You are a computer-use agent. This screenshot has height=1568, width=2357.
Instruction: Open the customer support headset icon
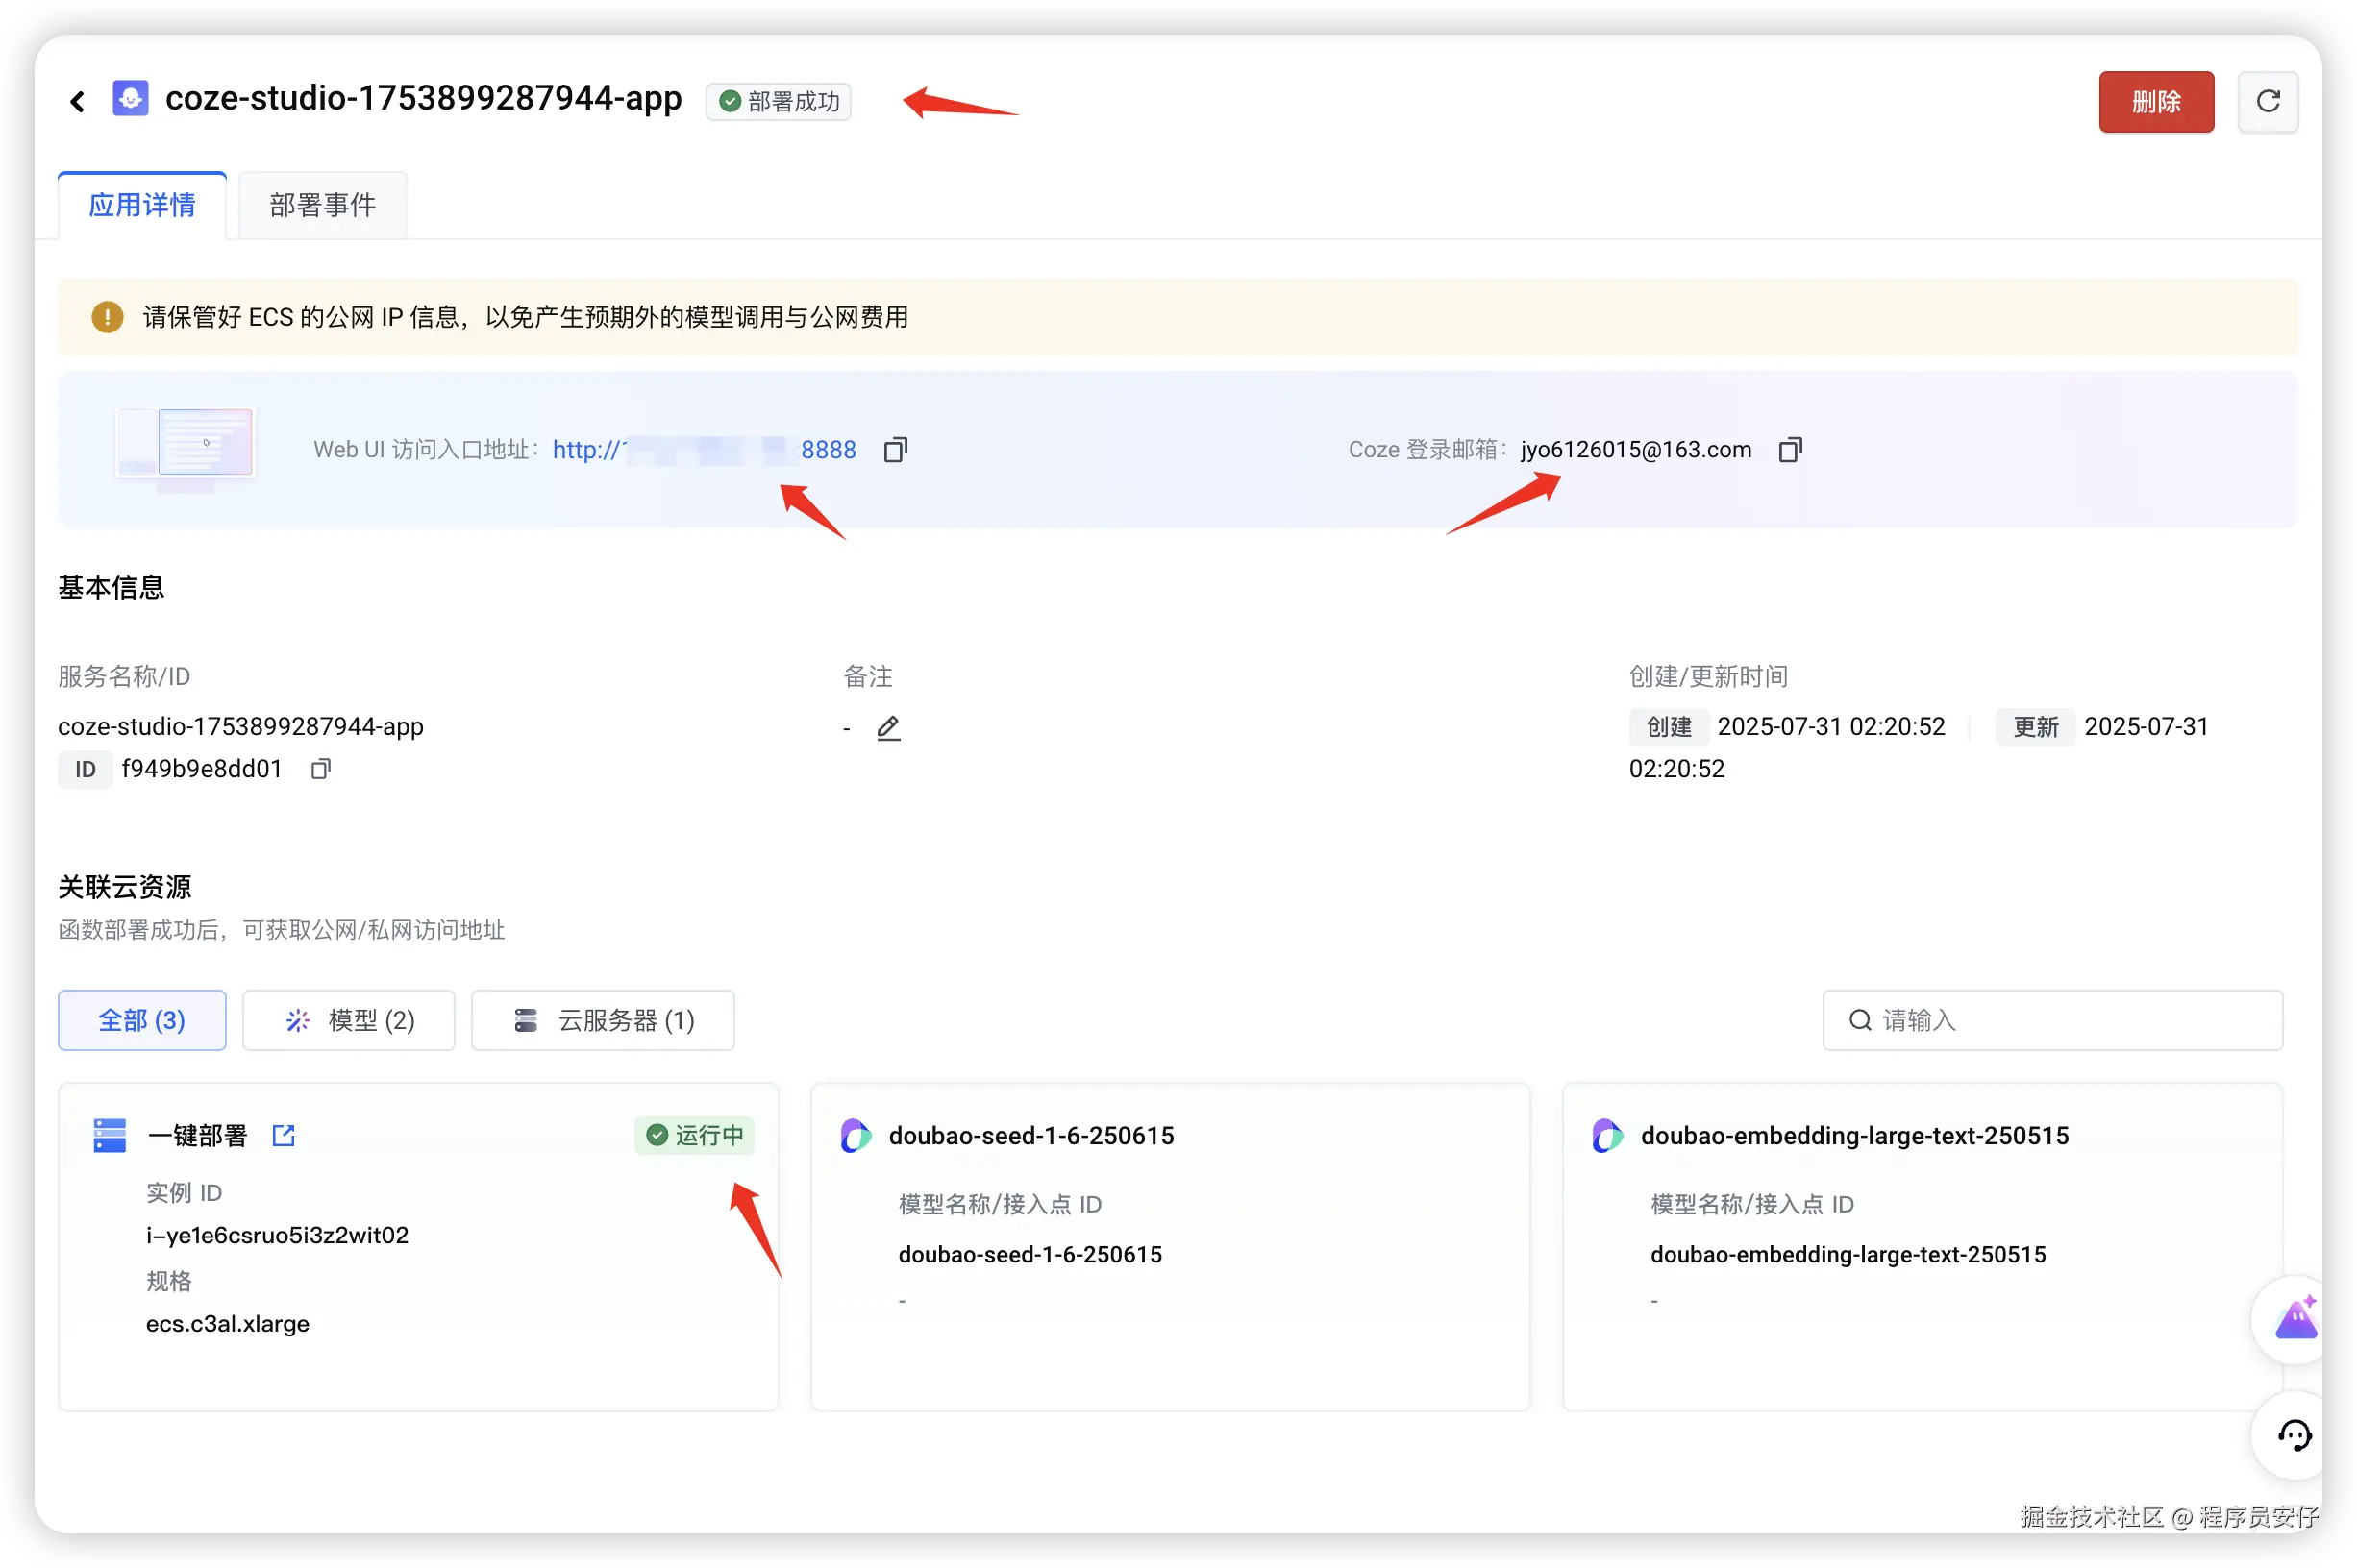(x=2294, y=1435)
